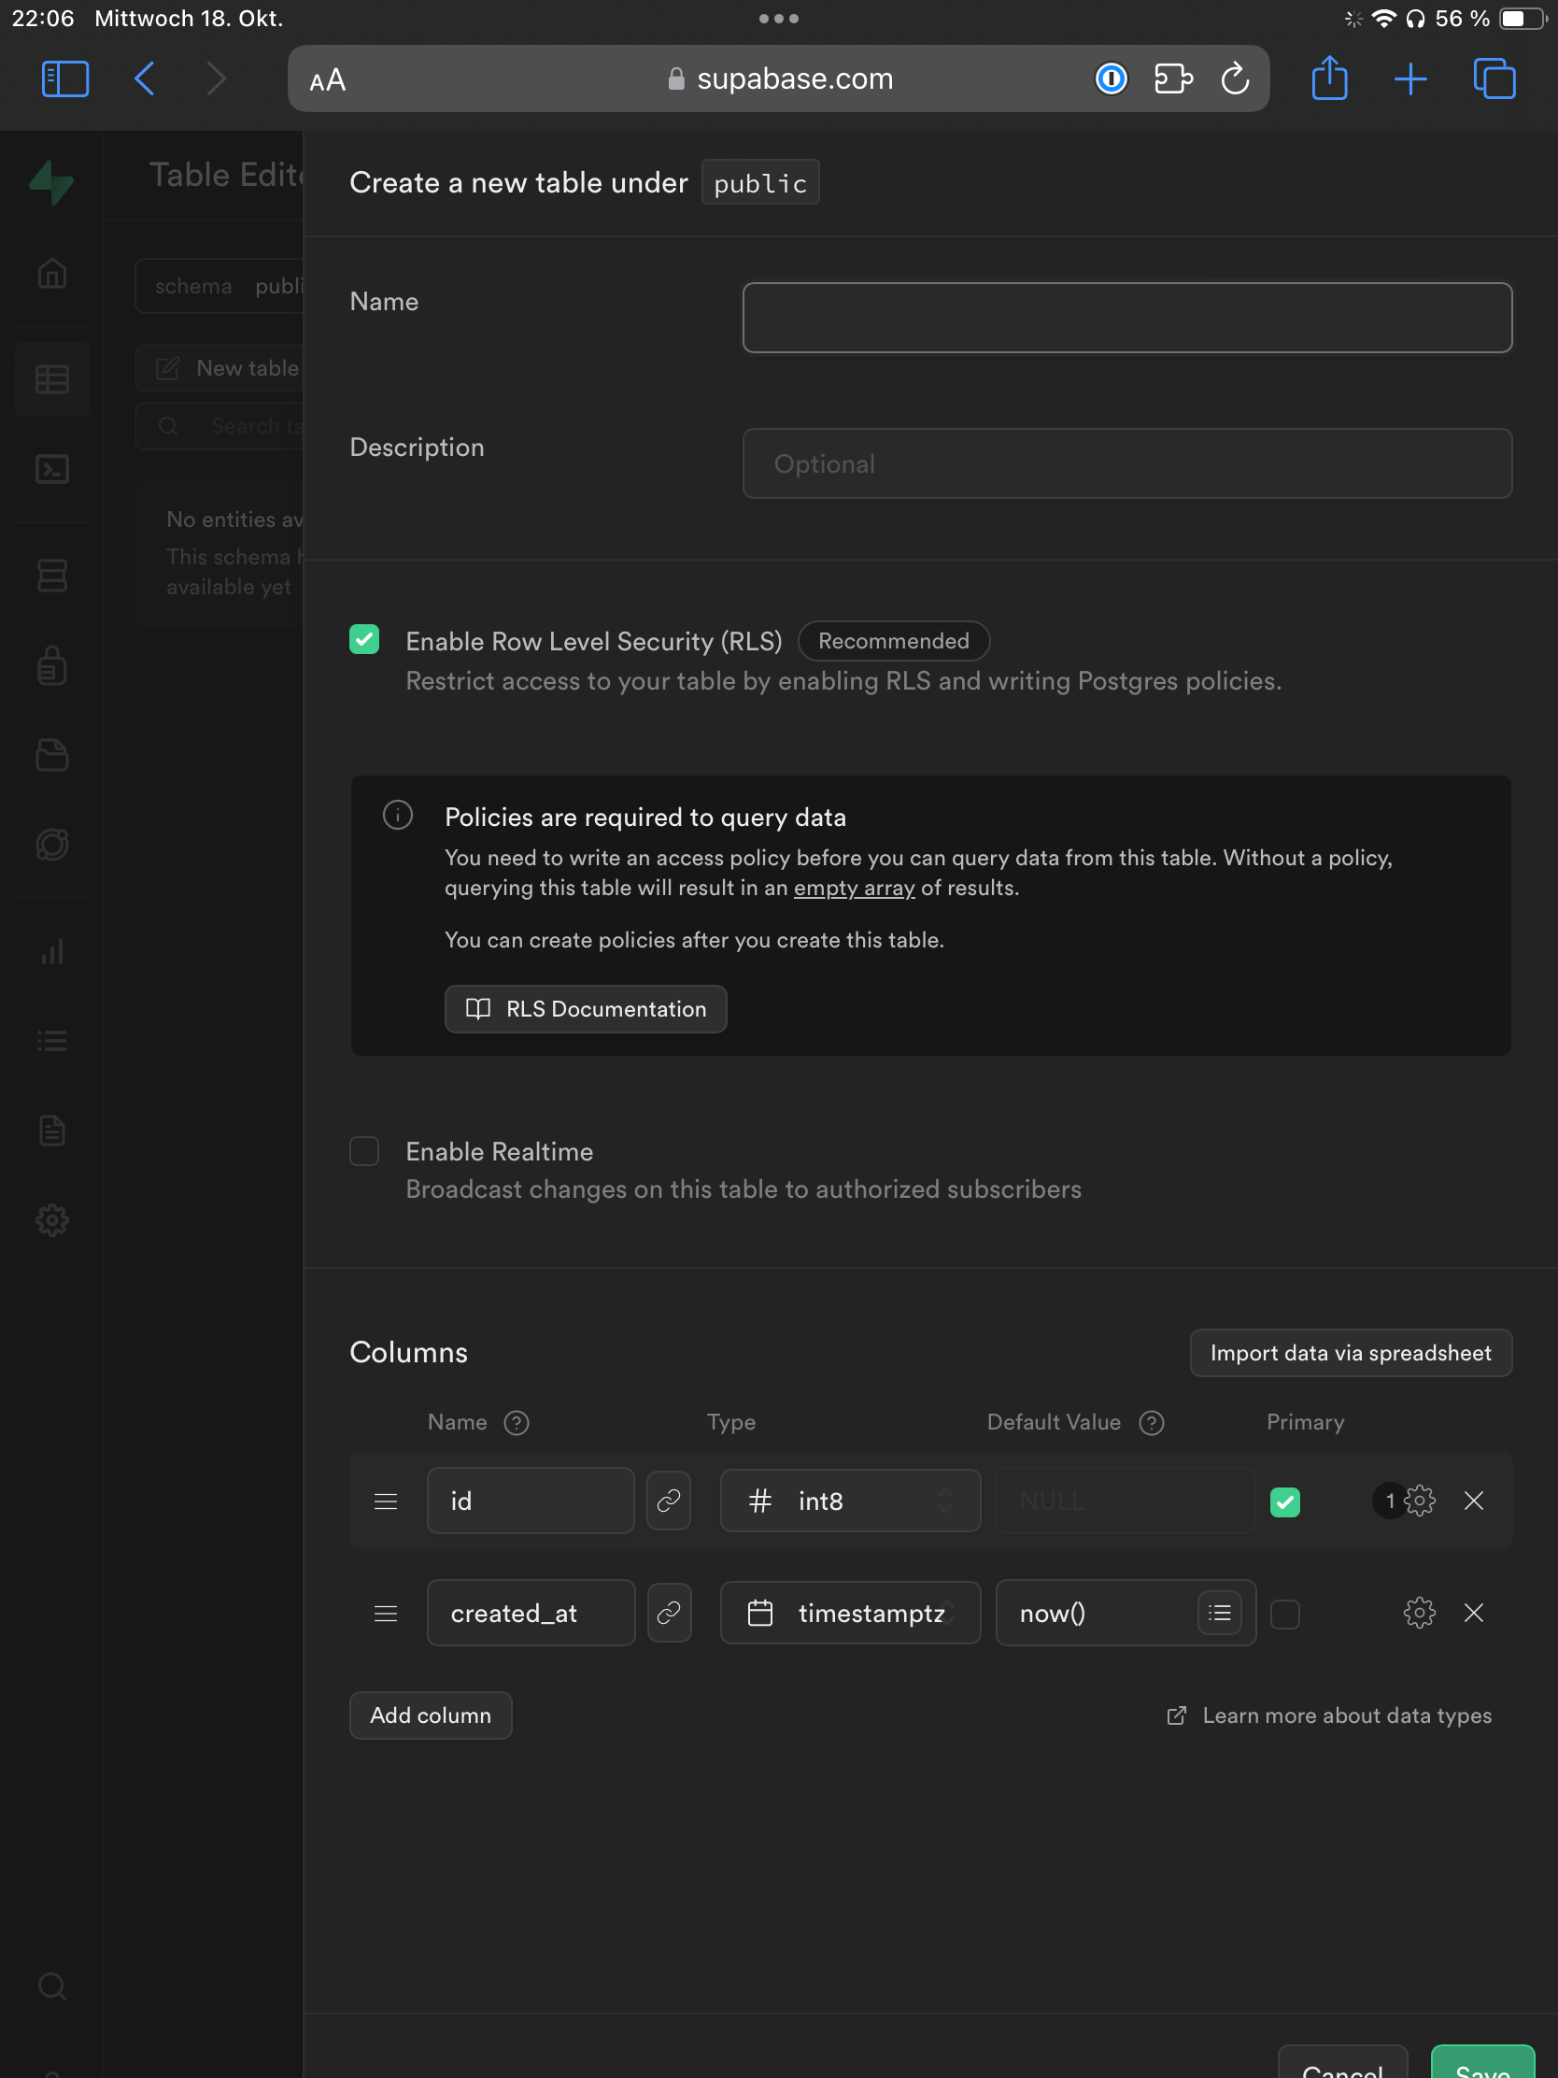Open the SQL Editor from the sidebar
The height and width of the screenshot is (2078, 1558).
[x=51, y=470]
